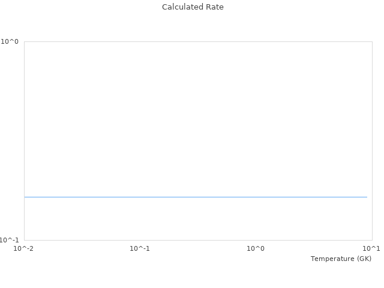
Task: Click the middle of the blue rate line
Action: (x=196, y=197)
